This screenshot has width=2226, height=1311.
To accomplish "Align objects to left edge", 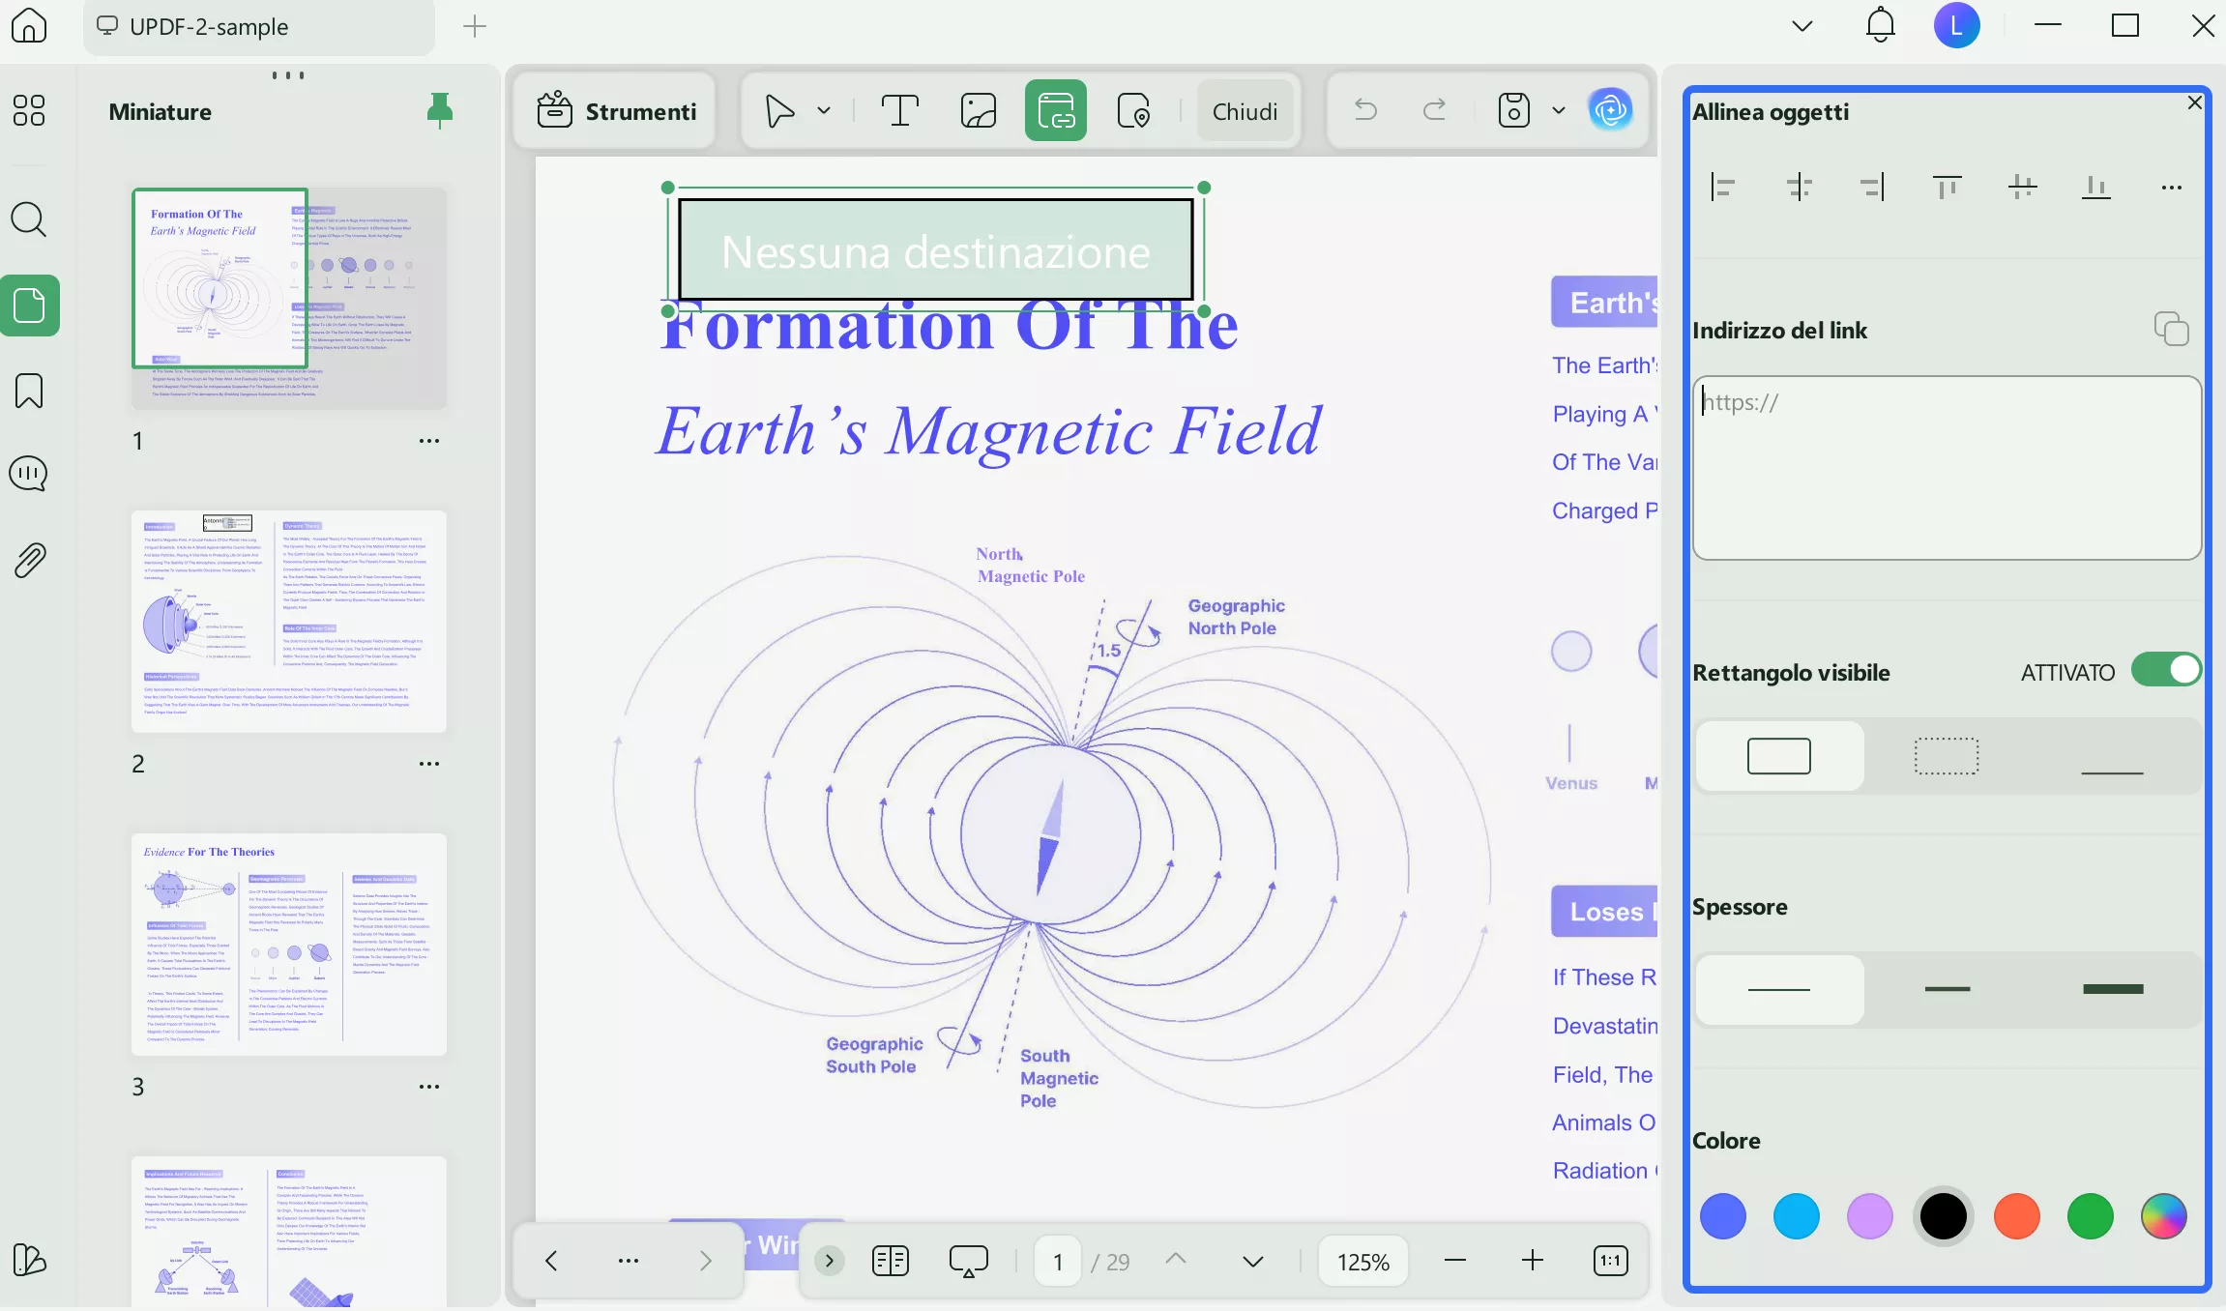I will click(1723, 187).
